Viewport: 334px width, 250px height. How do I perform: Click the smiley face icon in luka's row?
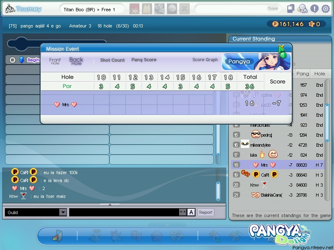tap(273, 154)
